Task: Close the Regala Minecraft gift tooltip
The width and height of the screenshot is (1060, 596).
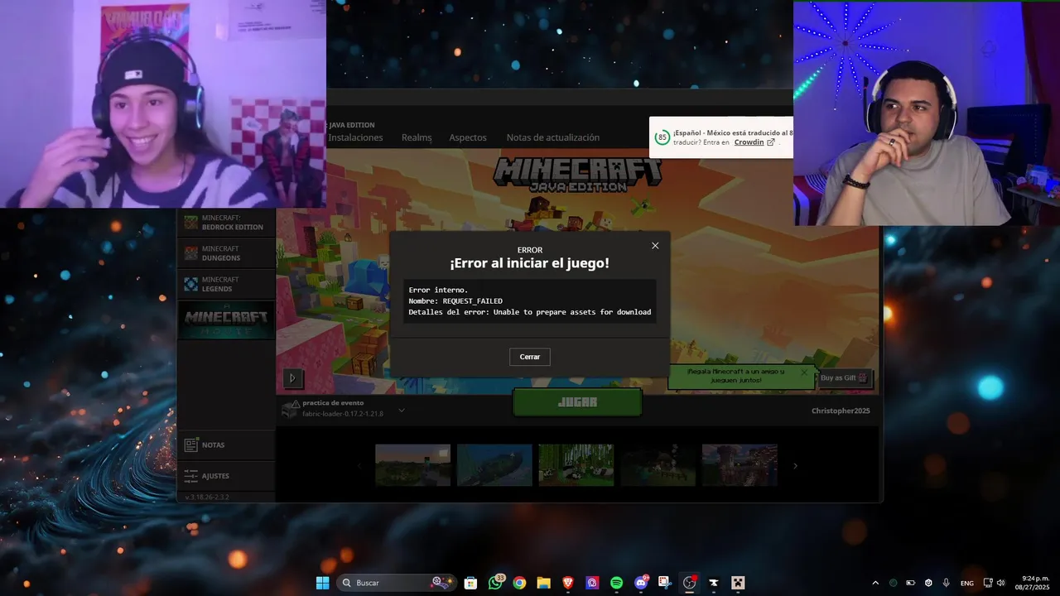Action: click(x=804, y=372)
